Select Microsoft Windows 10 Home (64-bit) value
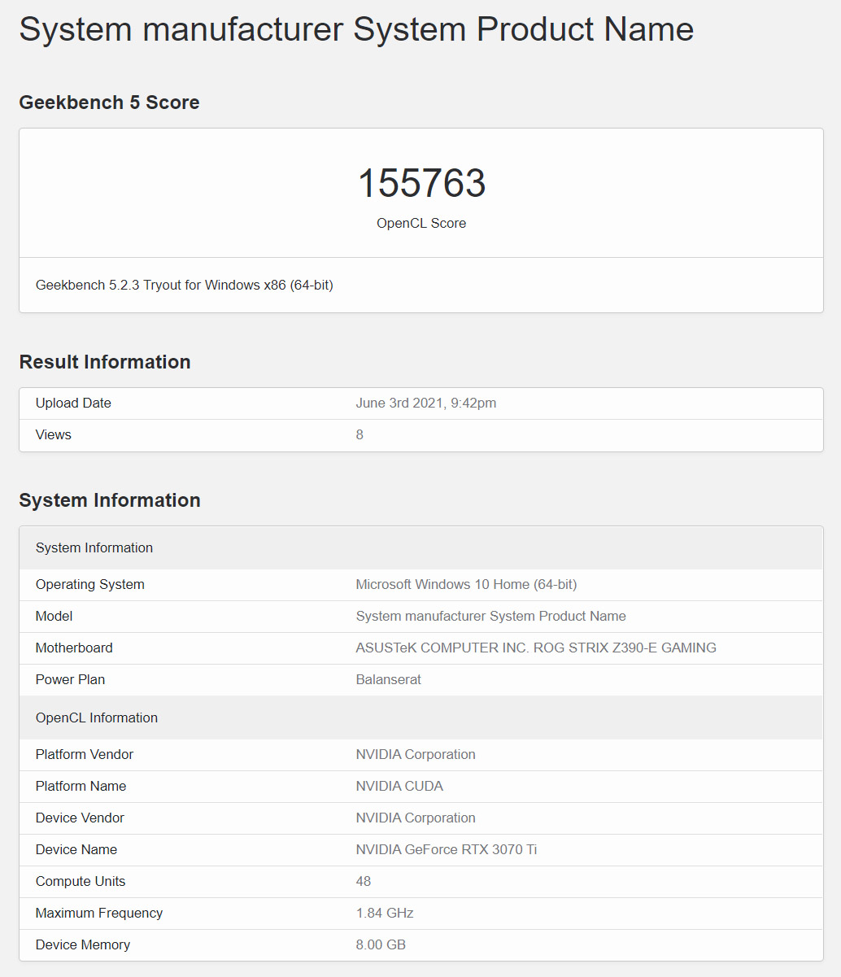 coord(467,584)
